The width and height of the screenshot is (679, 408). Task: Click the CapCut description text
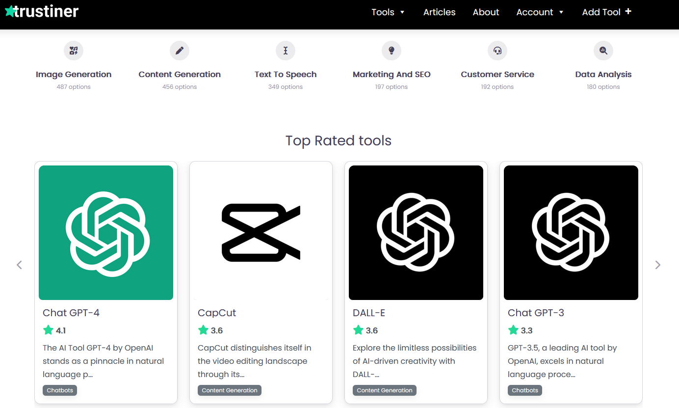click(x=254, y=361)
